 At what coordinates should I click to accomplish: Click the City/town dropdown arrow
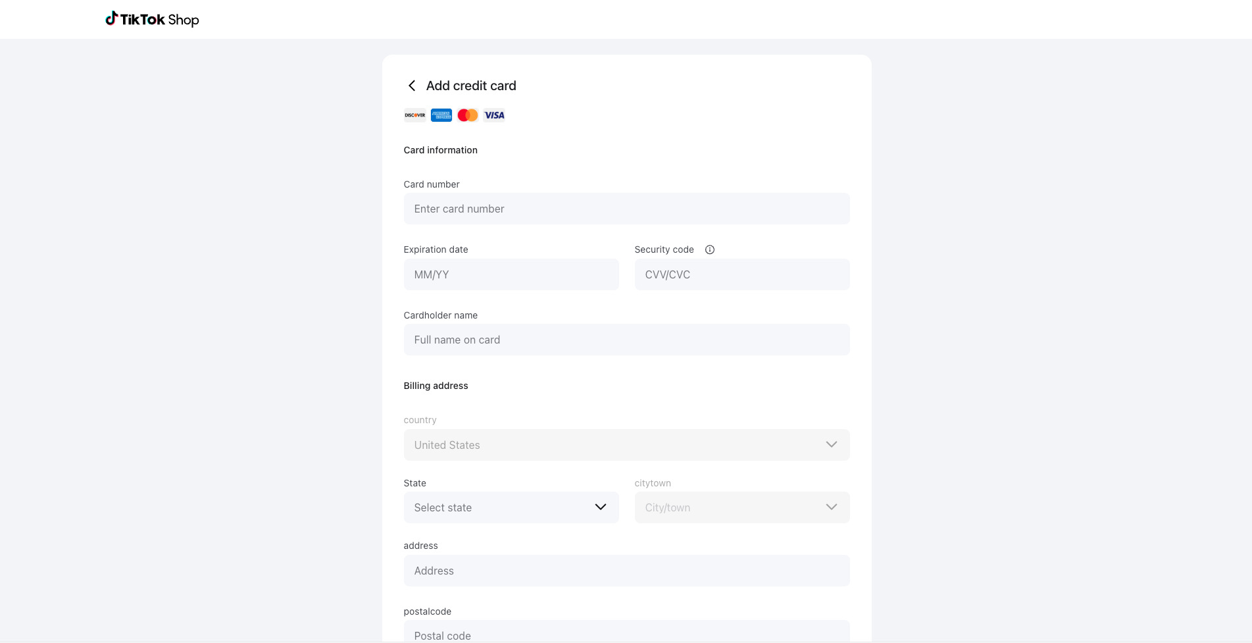[831, 507]
